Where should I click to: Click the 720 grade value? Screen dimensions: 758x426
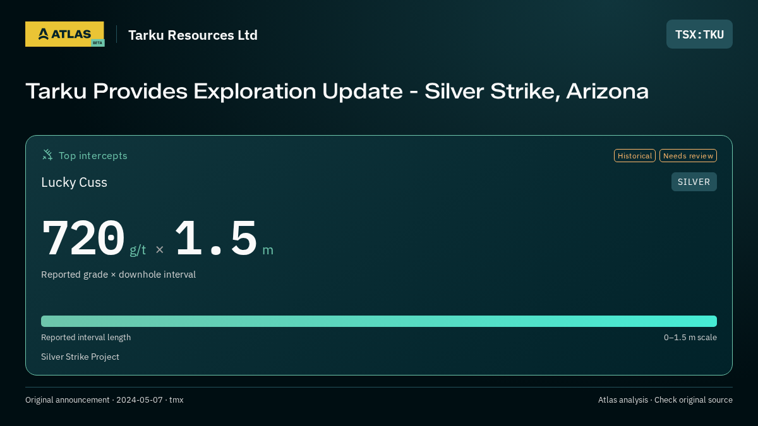(x=83, y=239)
